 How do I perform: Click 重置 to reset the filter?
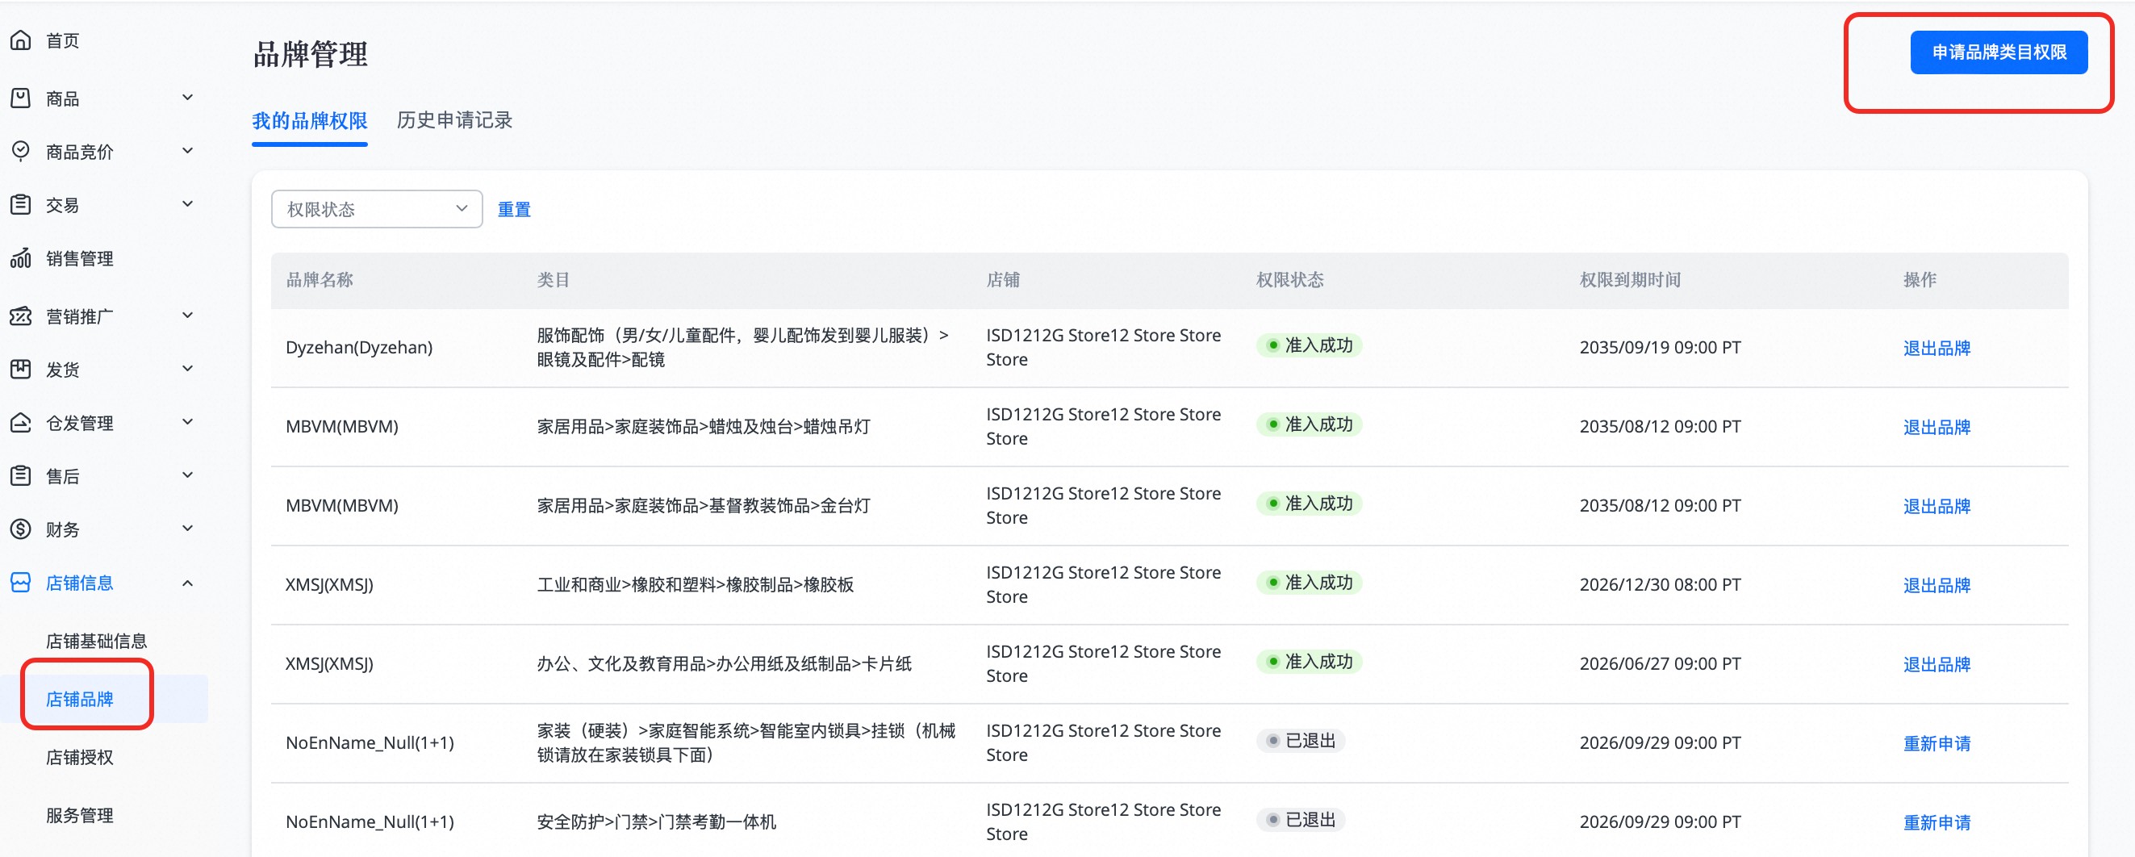514,210
